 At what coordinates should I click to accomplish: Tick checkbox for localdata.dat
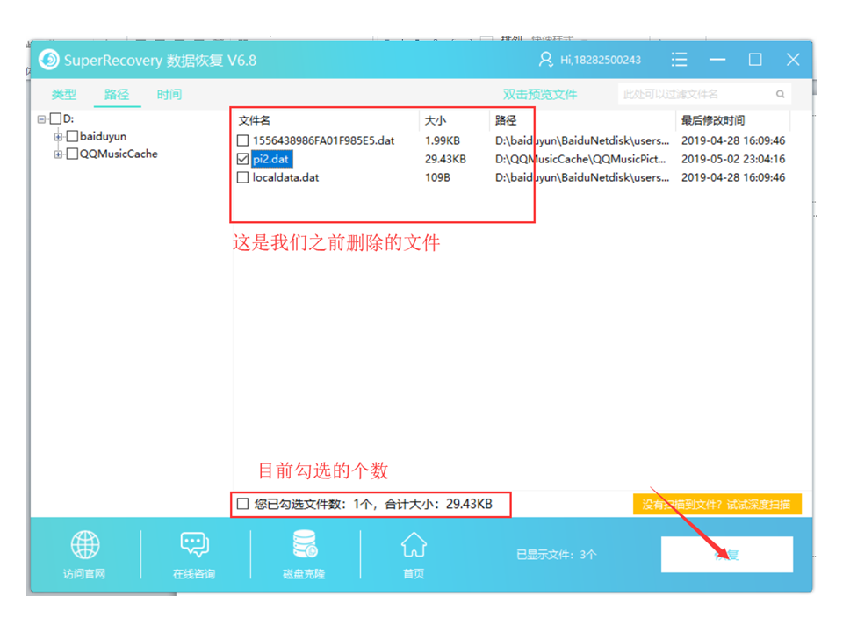pos(242,177)
